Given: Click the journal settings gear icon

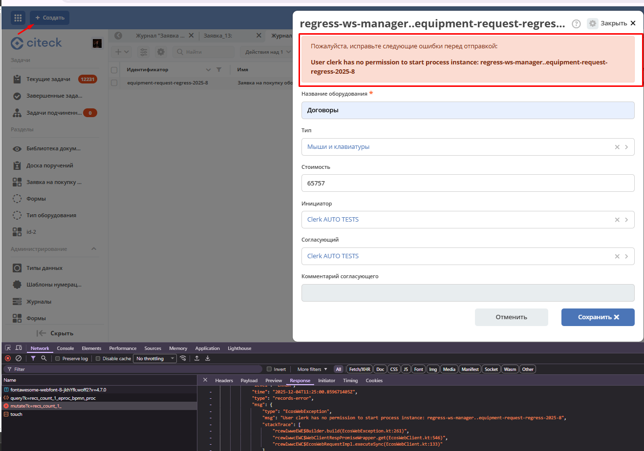Looking at the screenshot, I should 161,52.
